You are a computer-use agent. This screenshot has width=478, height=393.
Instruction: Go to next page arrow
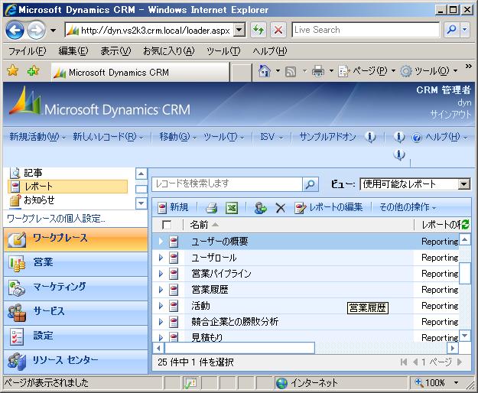(x=460, y=362)
